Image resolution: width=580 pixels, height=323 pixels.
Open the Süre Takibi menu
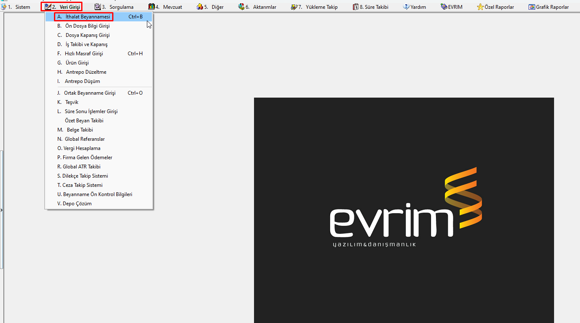(374, 7)
